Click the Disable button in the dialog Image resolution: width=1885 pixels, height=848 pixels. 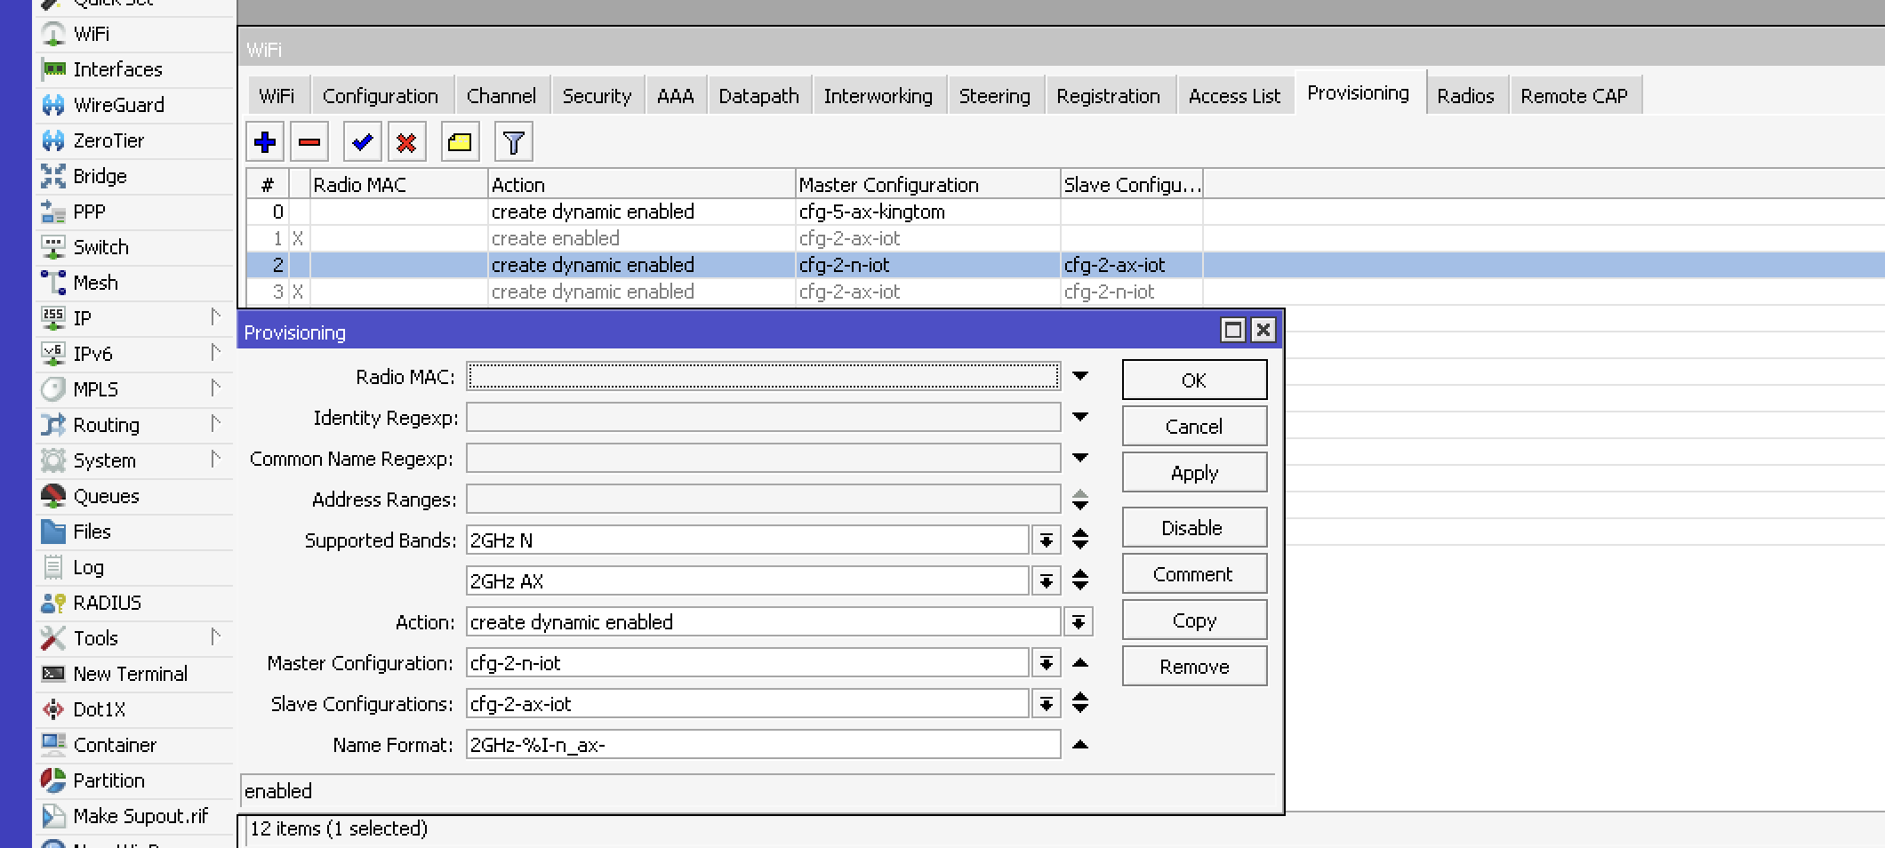tap(1194, 528)
